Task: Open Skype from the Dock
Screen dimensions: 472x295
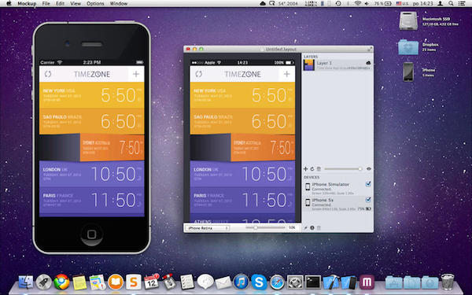Action: pyautogui.click(x=259, y=282)
